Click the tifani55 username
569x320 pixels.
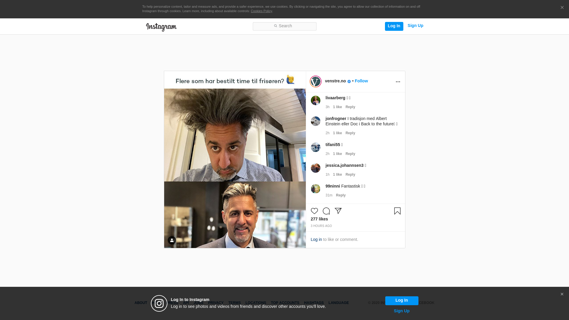(333, 145)
